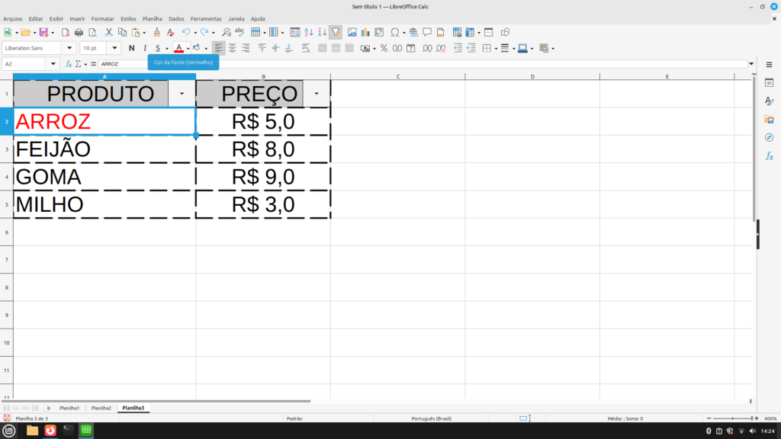
Task: Click the Format as Percent icon
Action: (384, 48)
